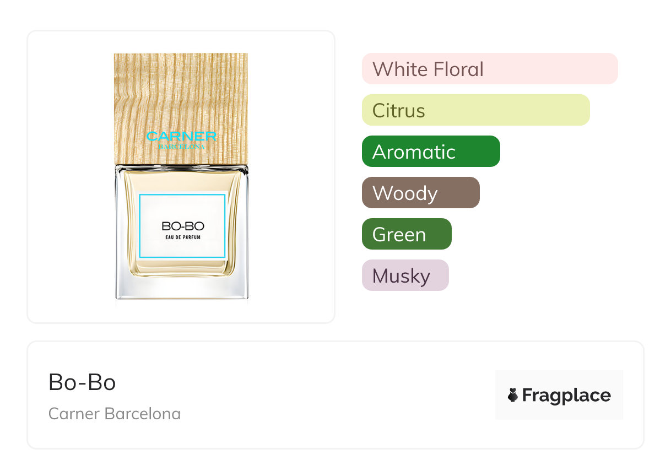
Task: Select the Green accord bar
Action: (x=406, y=234)
